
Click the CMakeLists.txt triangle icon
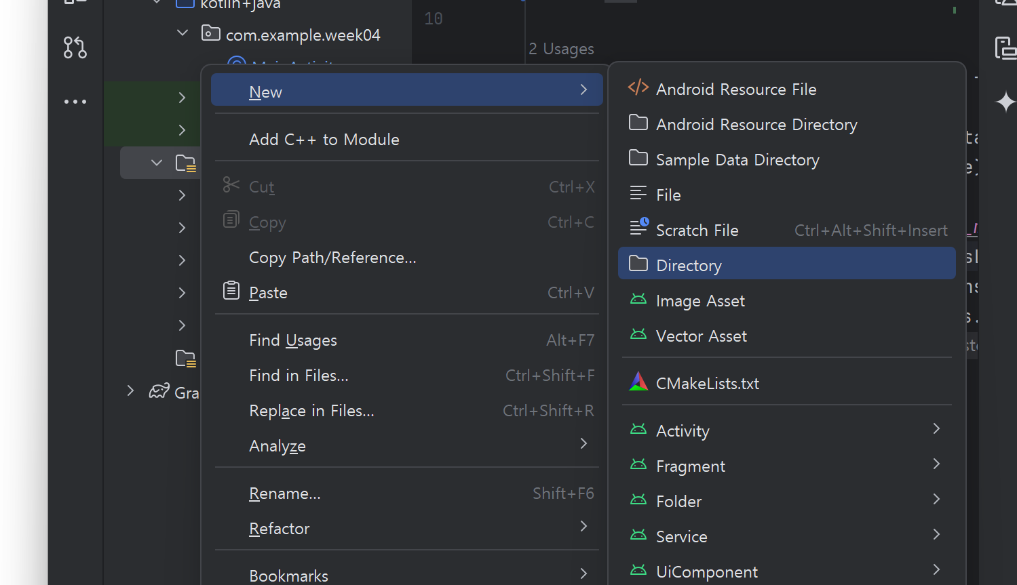point(638,382)
